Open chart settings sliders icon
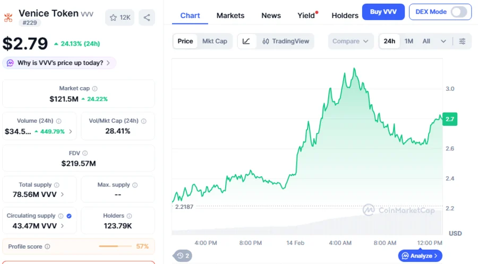The image size is (478, 264). point(462,41)
